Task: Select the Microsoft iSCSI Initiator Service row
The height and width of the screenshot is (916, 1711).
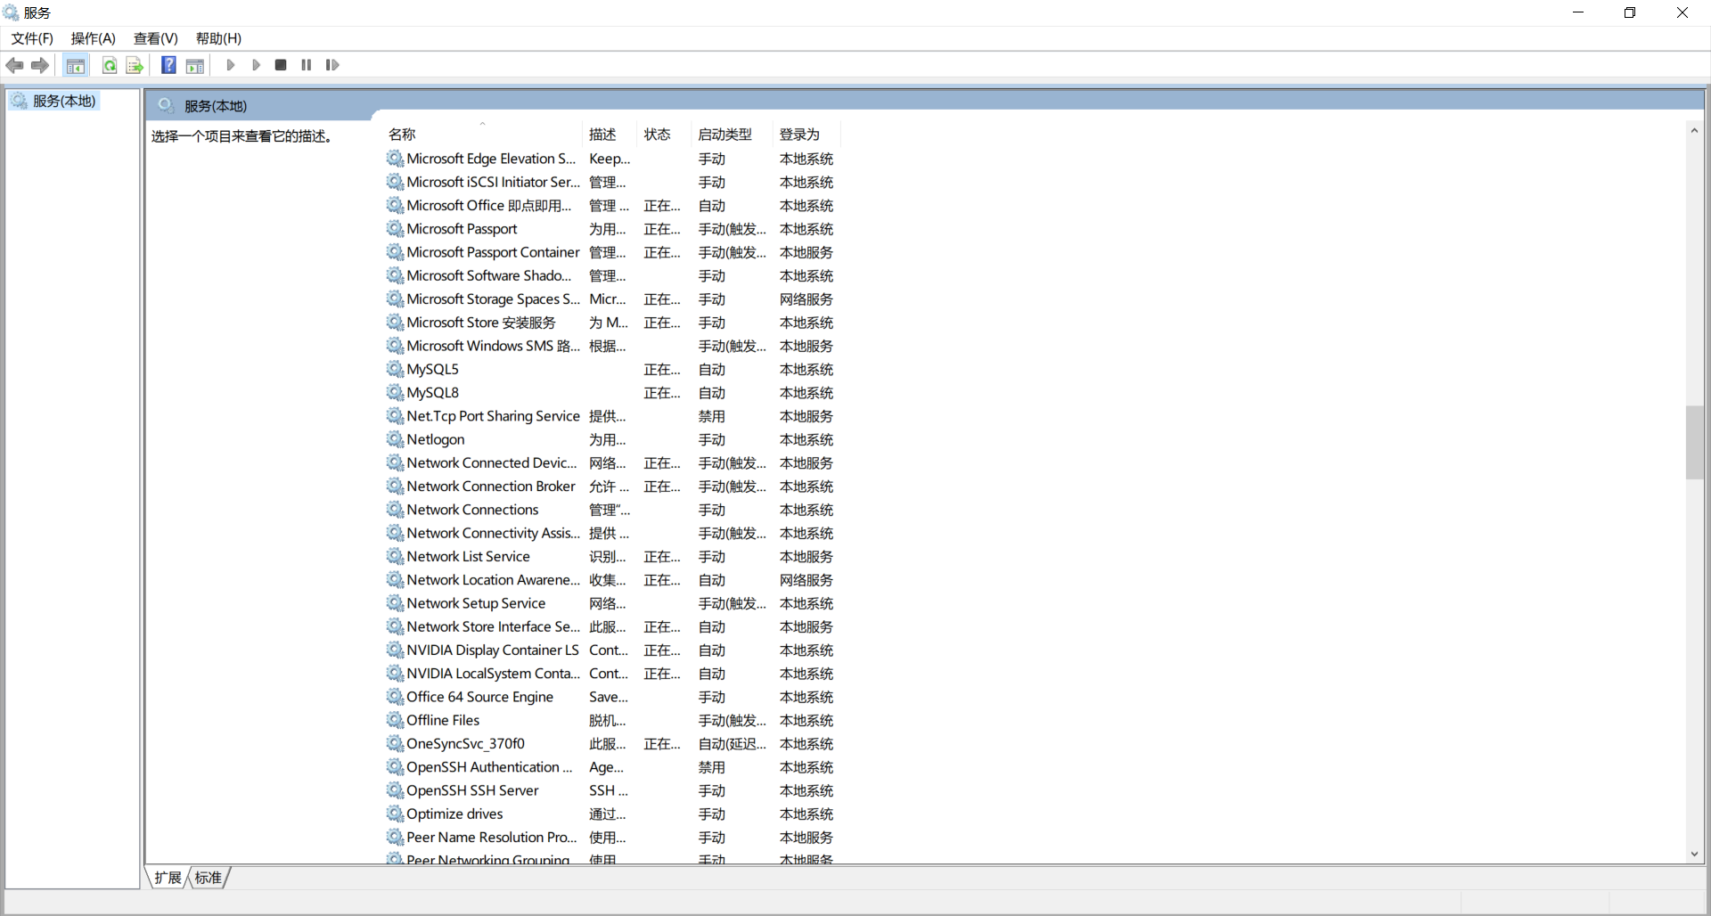Action: (x=612, y=182)
